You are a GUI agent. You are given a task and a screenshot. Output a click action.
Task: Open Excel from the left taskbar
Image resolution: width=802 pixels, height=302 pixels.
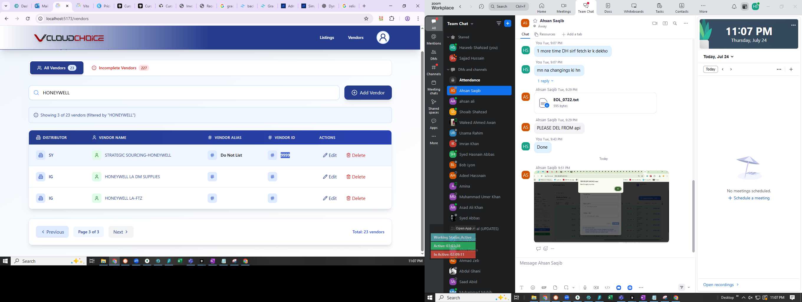coord(180,261)
